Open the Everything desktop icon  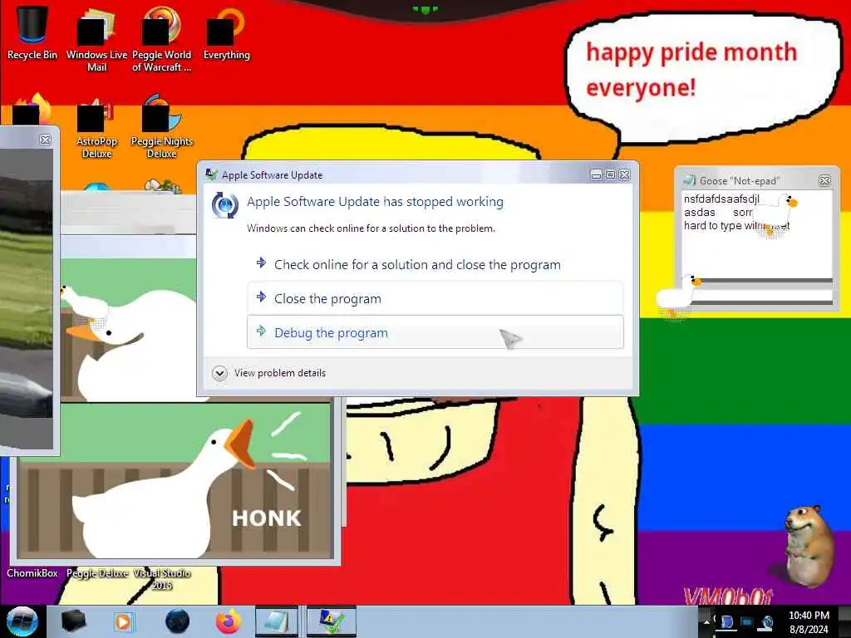(x=226, y=32)
